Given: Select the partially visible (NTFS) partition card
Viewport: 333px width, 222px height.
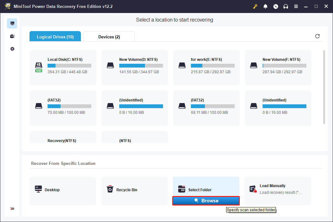Looking at the screenshot, I should [x=135, y=137].
